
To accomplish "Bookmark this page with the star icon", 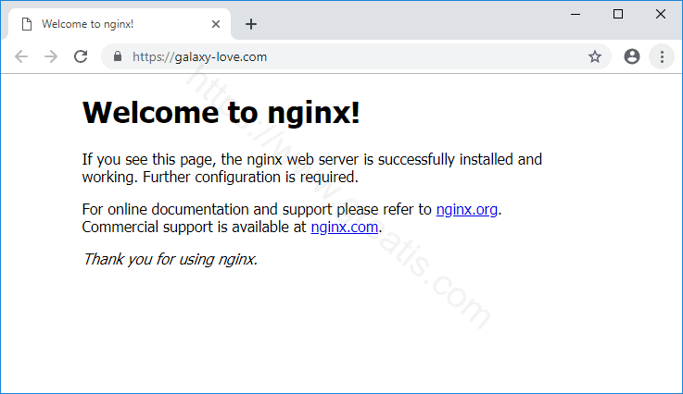I will click(x=595, y=56).
